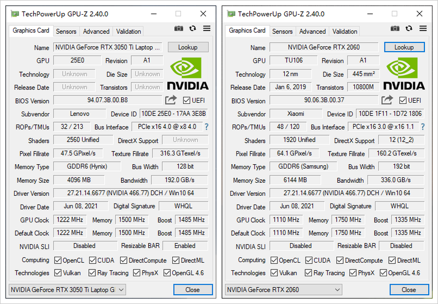This screenshot has width=438, height=304.
Task: Switch to Sensors tab in left window
Action: point(66,31)
